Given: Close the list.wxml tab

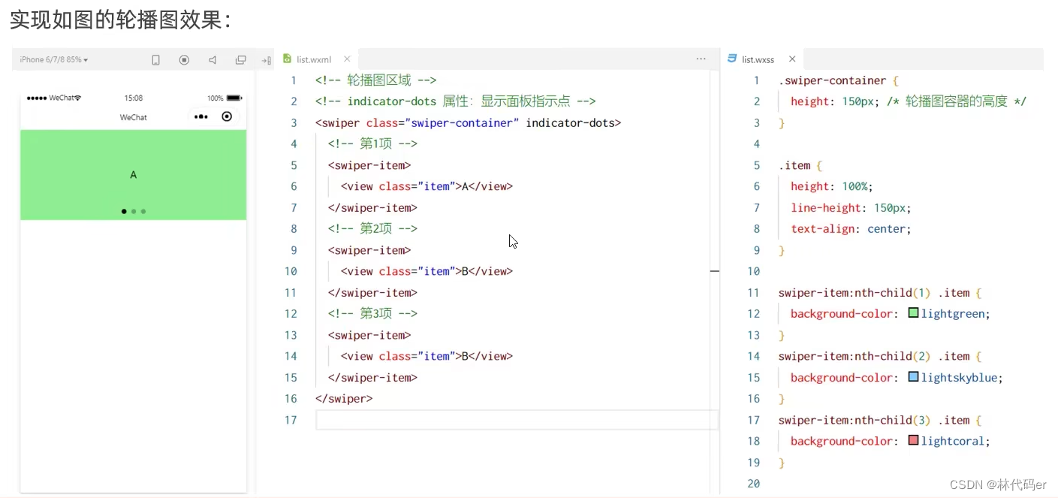Looking at the screenshot, I should pyautogui.click(x=347, y=59).
